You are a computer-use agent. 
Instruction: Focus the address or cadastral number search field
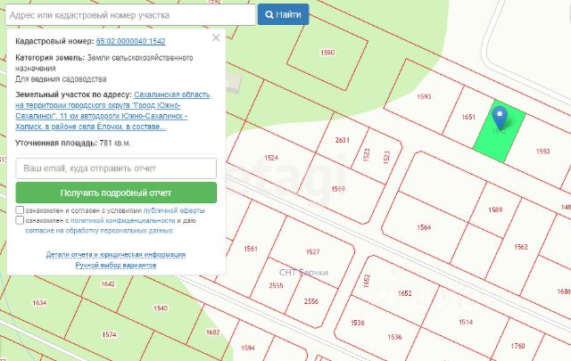tap(131, 15)
